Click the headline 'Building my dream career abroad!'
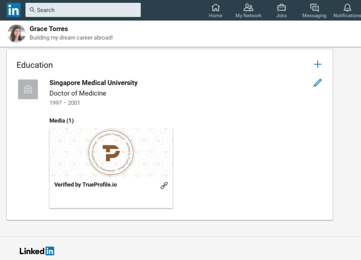The height and width of the screenshot is (260, 361). tap(71, 38)
